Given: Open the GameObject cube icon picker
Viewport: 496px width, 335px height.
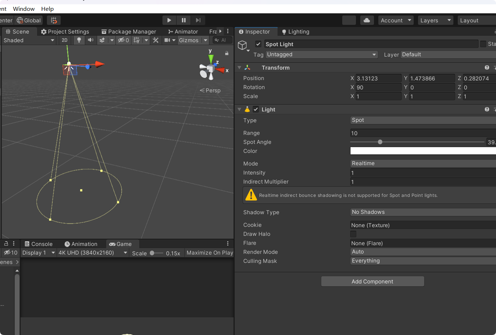Looking at the screenshot, I should [243, 45].
